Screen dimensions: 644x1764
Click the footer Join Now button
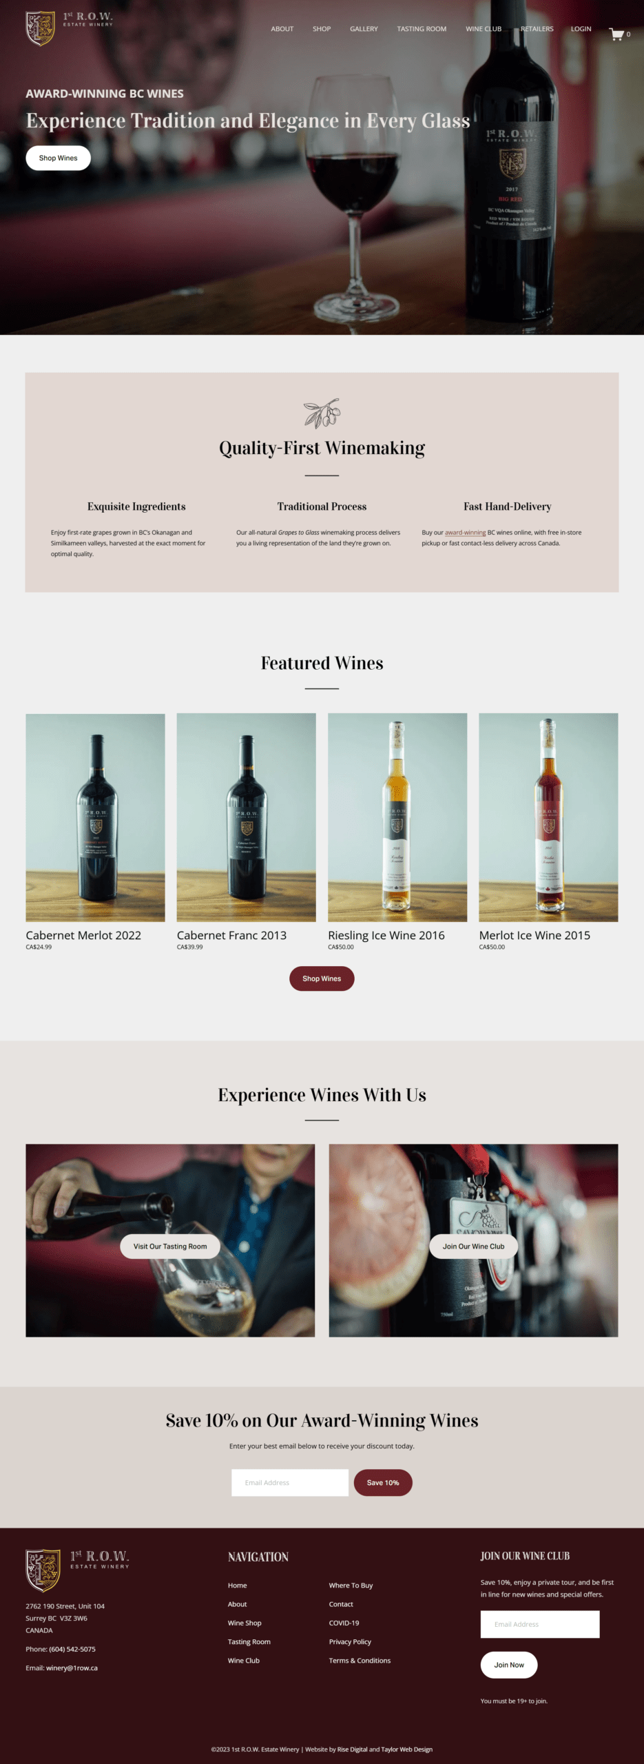pos(509,1665)
